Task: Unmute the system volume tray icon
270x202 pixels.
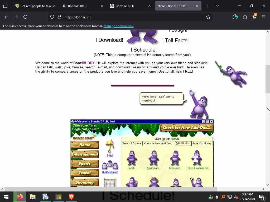Action: (236, 197)
